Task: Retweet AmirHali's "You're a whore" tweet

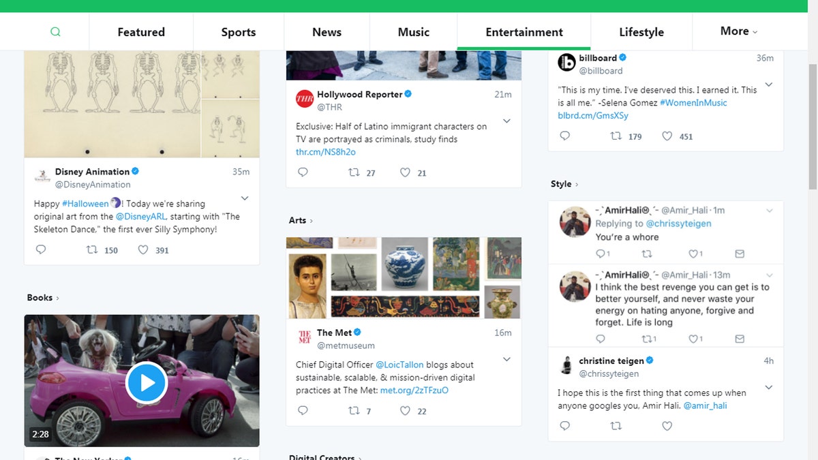Action: 647,254
